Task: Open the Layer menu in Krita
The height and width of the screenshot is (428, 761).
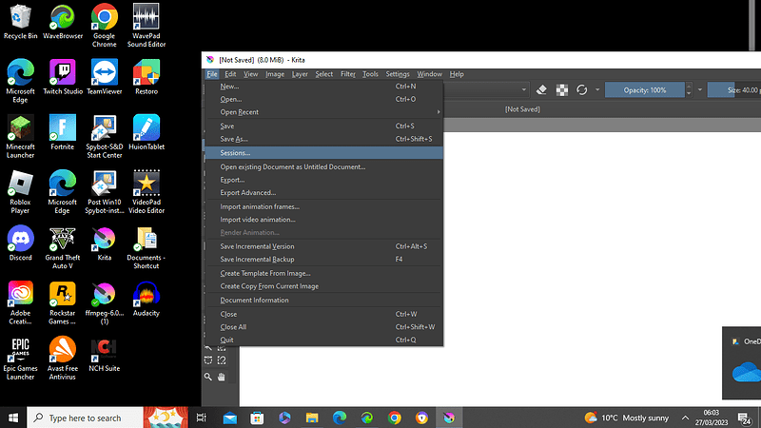Action: pos(300,74)
